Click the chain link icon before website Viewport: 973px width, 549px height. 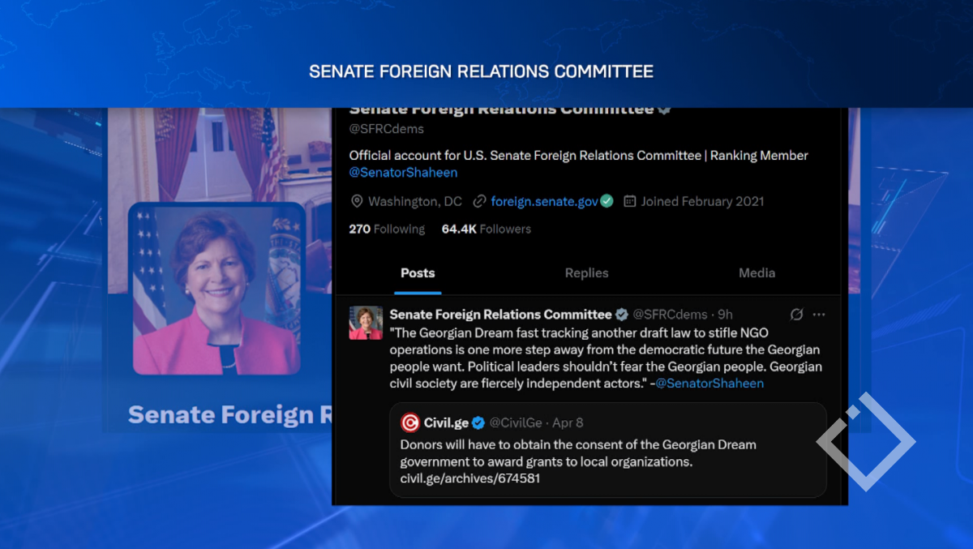coord(480,201)
